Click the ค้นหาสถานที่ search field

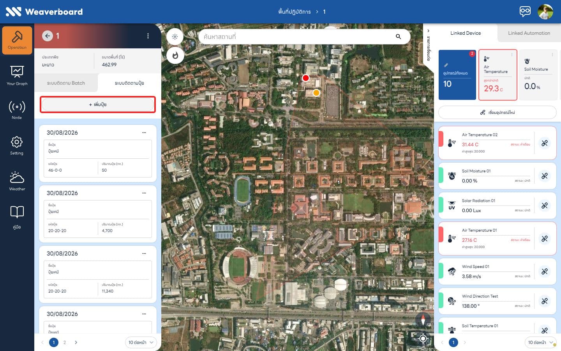[304, 37]
